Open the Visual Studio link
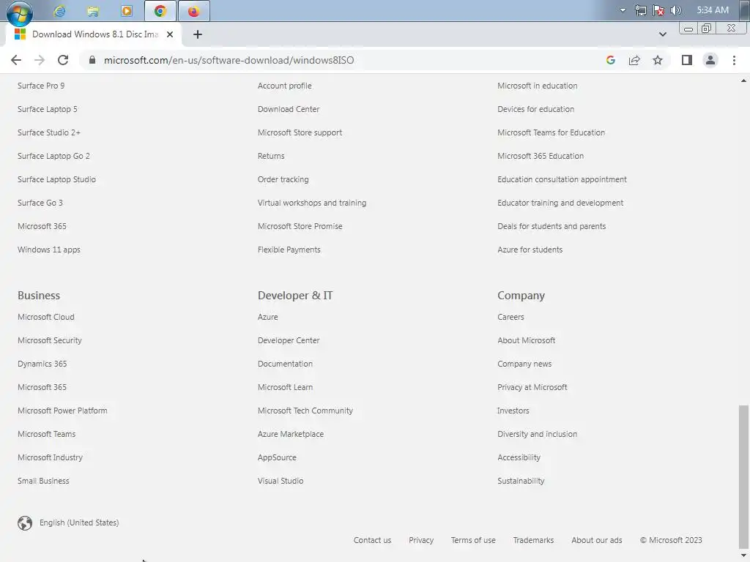Image resolution: width=750 pixels, height=562 pixels. coord(281,482)
